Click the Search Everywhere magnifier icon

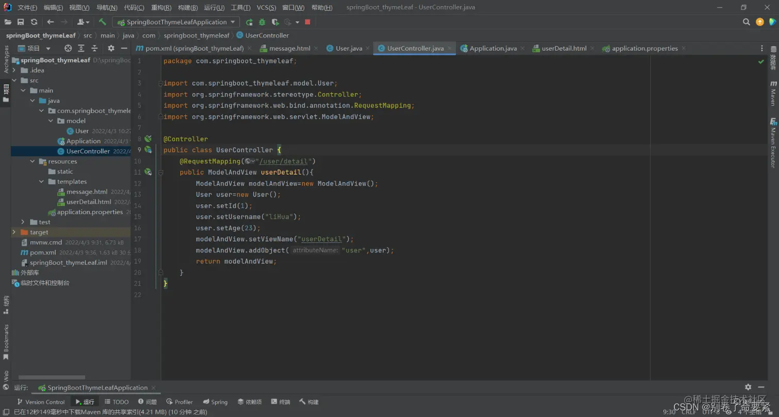coord(746,22)
